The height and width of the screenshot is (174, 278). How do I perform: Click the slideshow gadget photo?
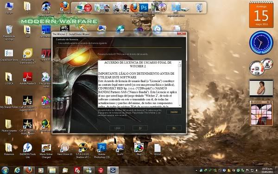261,88
